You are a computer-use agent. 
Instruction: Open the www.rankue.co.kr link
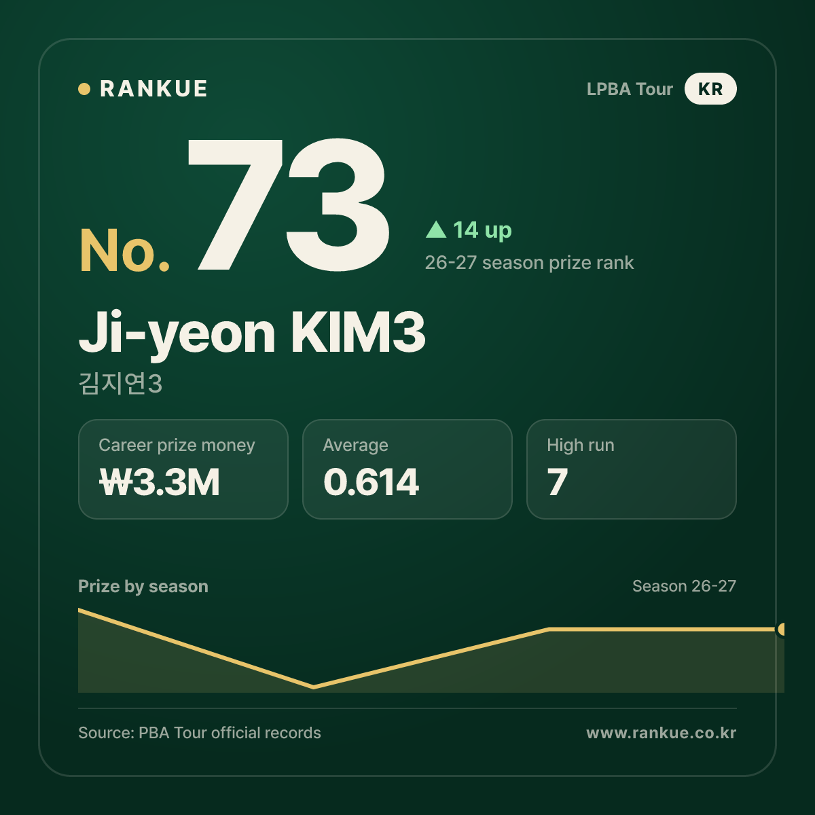[662, 733]
